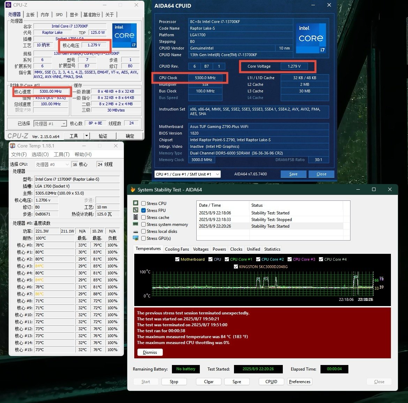Enable Stress local disks checkbox
This screenshot has height=403, width=408.
pyautogui.click(x=143, y=231)
